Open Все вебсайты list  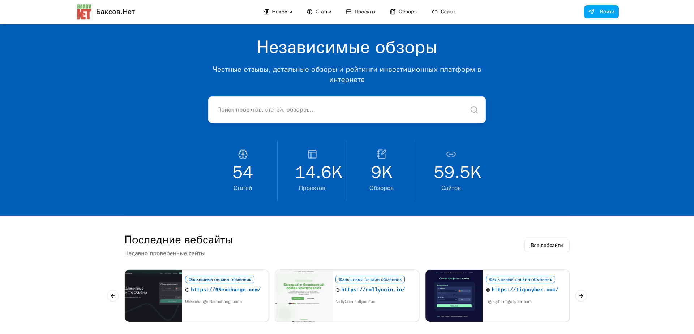(547, 246)
